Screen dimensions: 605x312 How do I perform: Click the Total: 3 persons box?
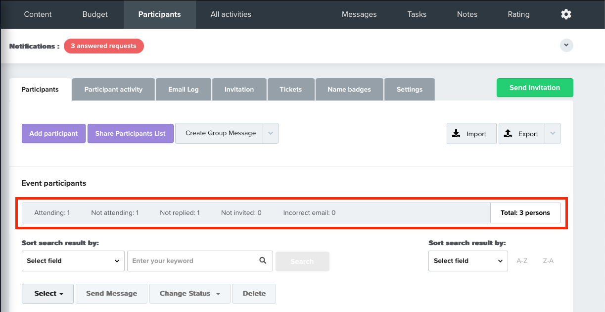click(x=525, y=213)
